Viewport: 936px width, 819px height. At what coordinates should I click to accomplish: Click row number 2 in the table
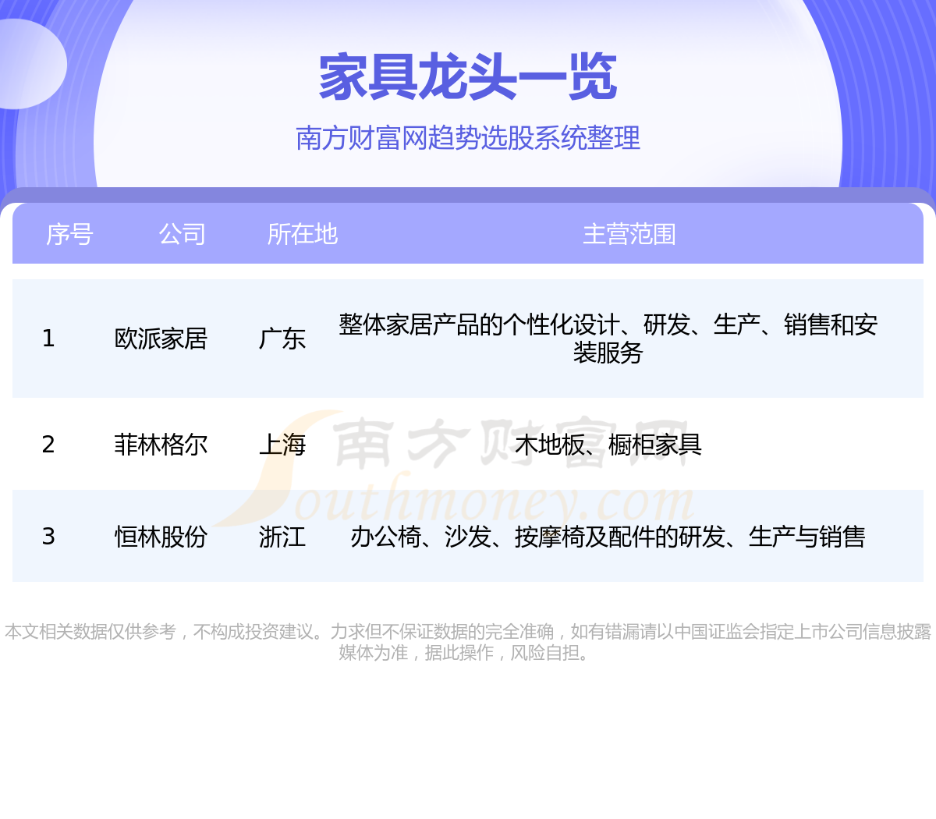click(48, 445)
